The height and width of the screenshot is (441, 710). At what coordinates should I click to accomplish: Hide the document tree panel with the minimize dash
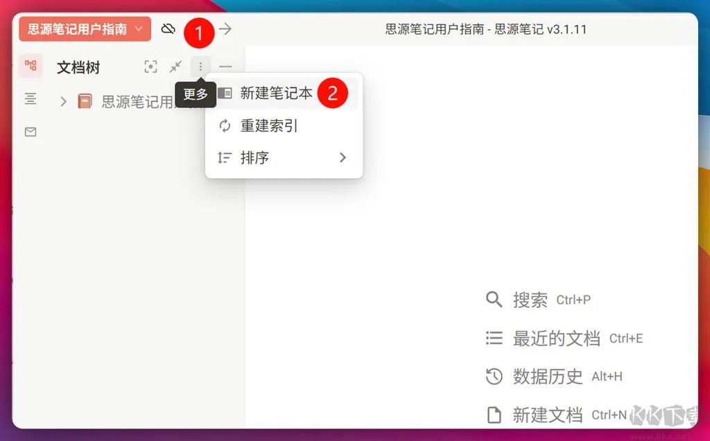point(225,67)
